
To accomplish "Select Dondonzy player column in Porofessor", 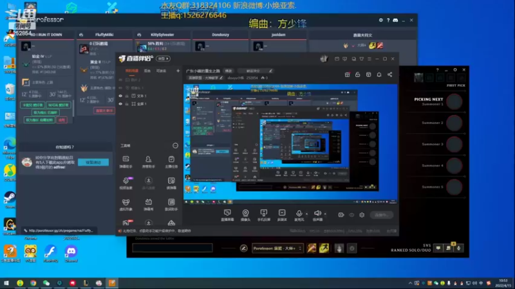I will coord(220,35).
